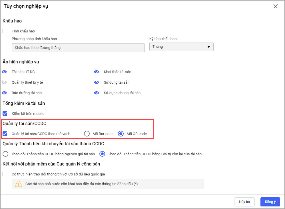Select the Mã QR-code radio option

click(121, 134)
